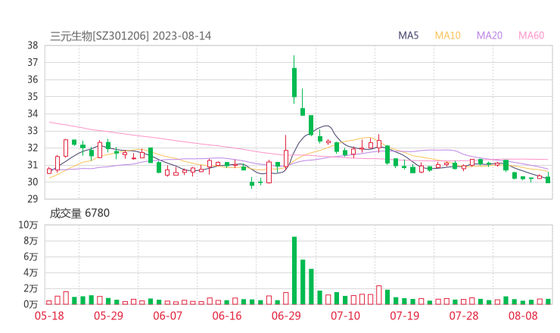This screenshot has width=560, height=333.
Task: Choose the 07-28 date label
Action: coord(464,316)
